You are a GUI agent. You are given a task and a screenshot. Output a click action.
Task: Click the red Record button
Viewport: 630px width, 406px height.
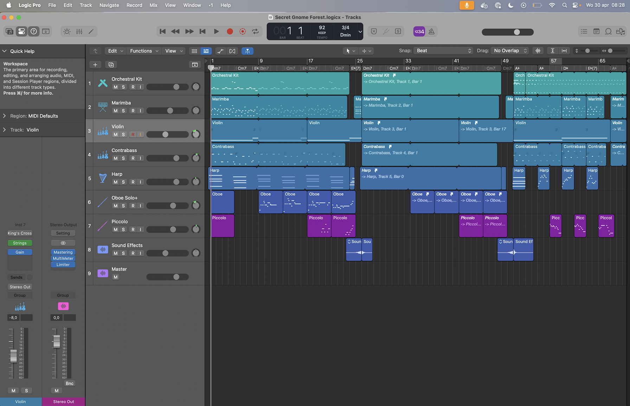(230, 31)
